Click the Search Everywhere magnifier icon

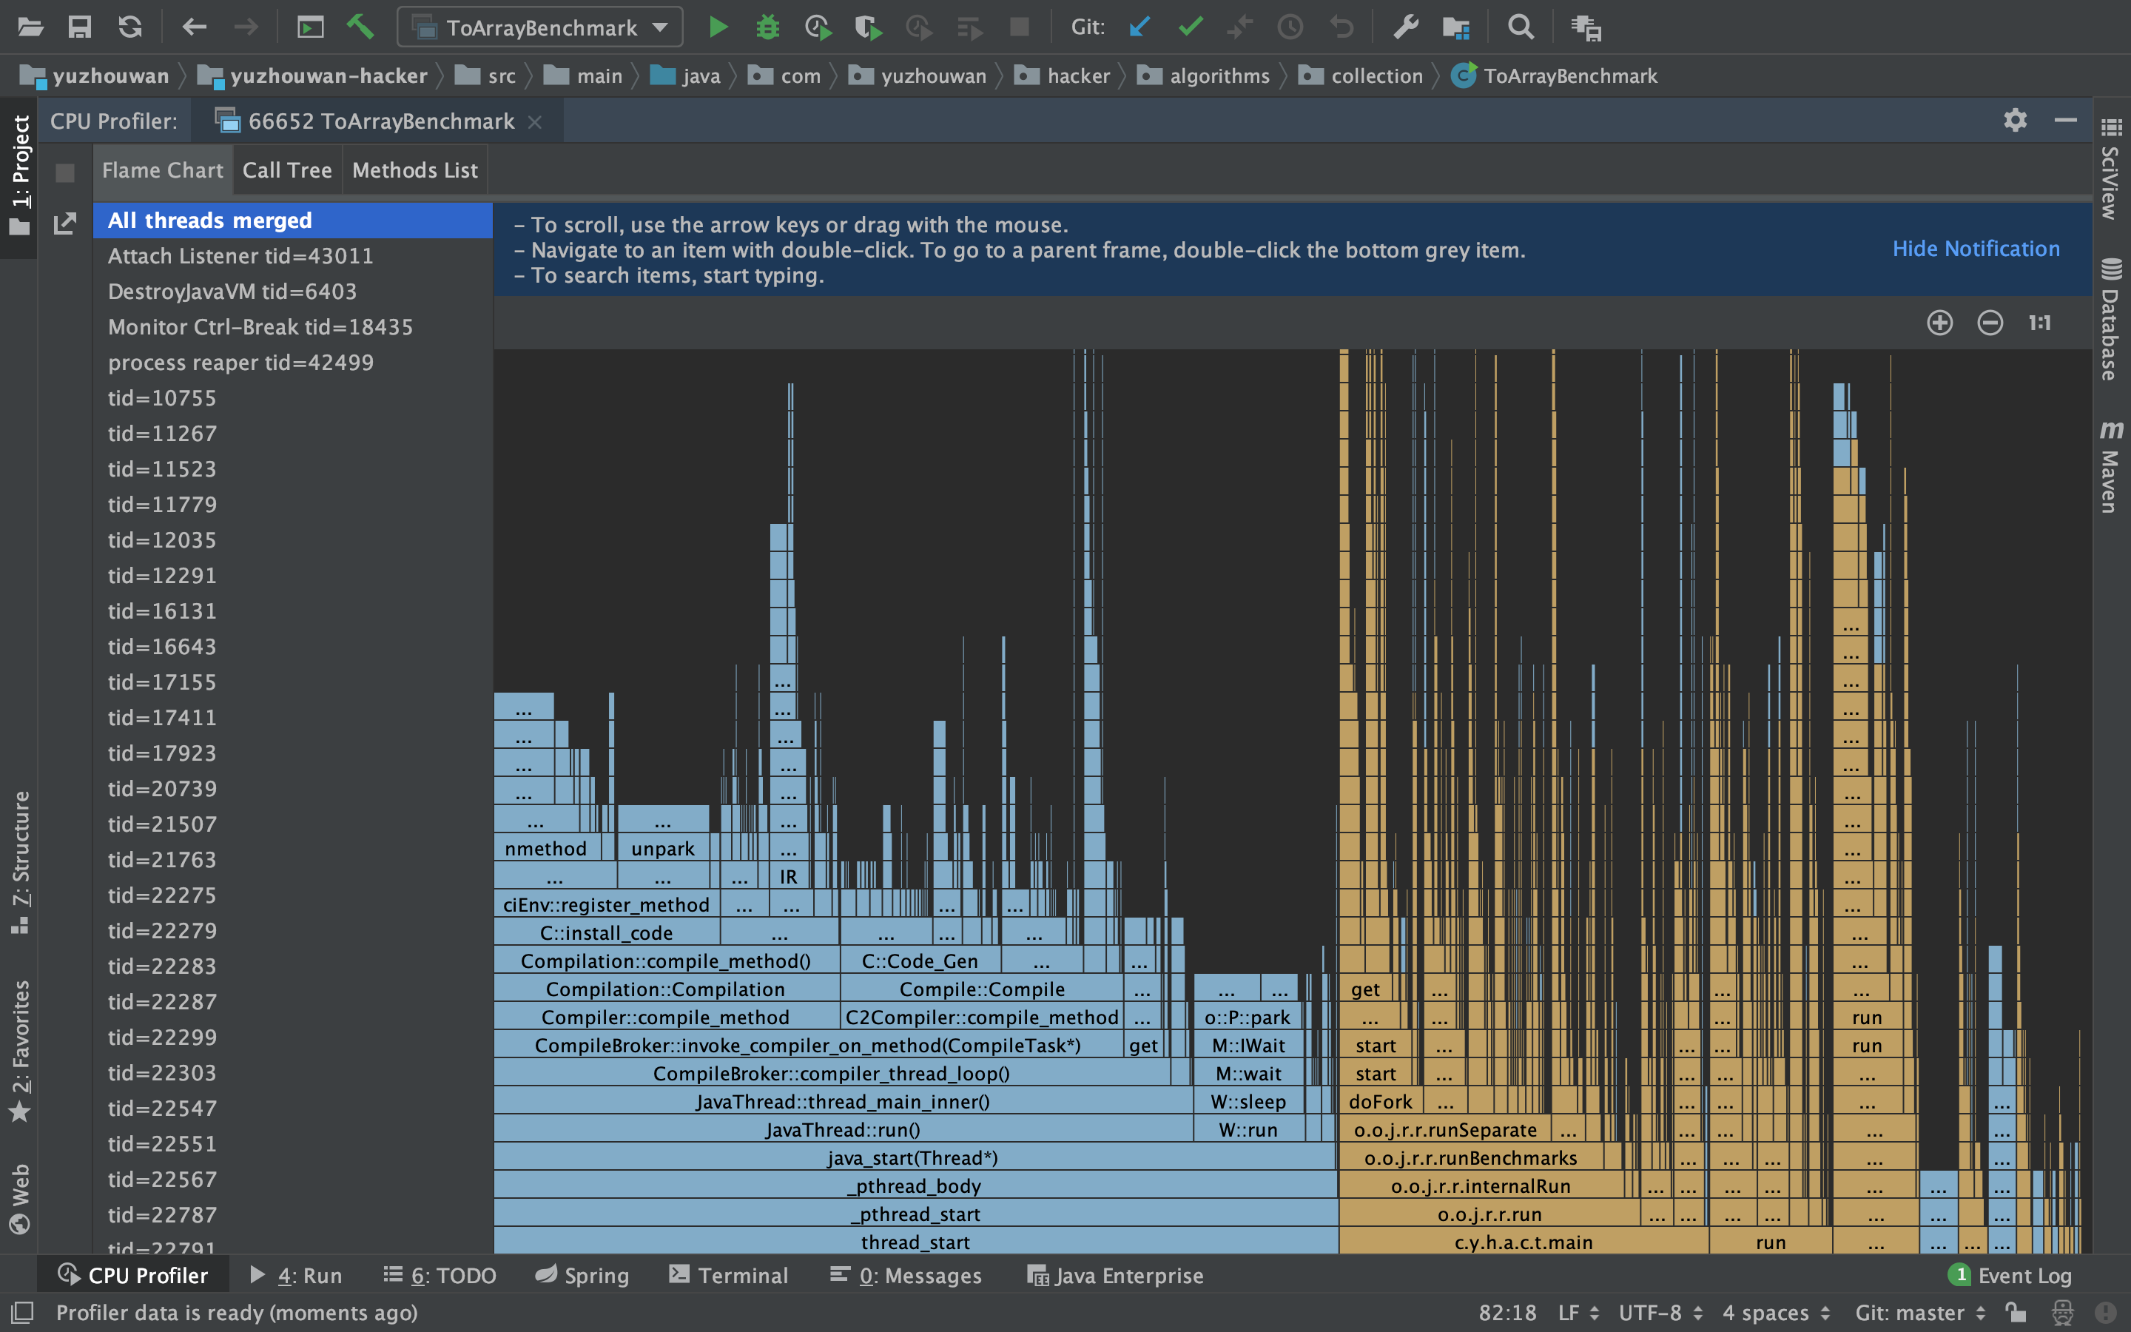coord(1520,27)
